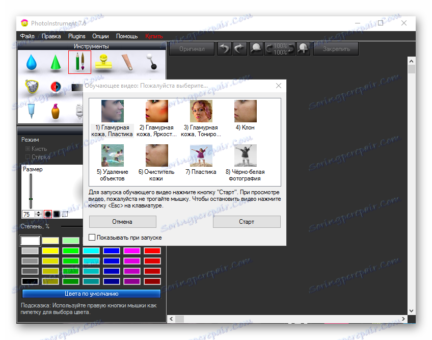
Task: Select tutorial 6 Очиститель кожи thumbnail
Action: (x=157, y=155)
